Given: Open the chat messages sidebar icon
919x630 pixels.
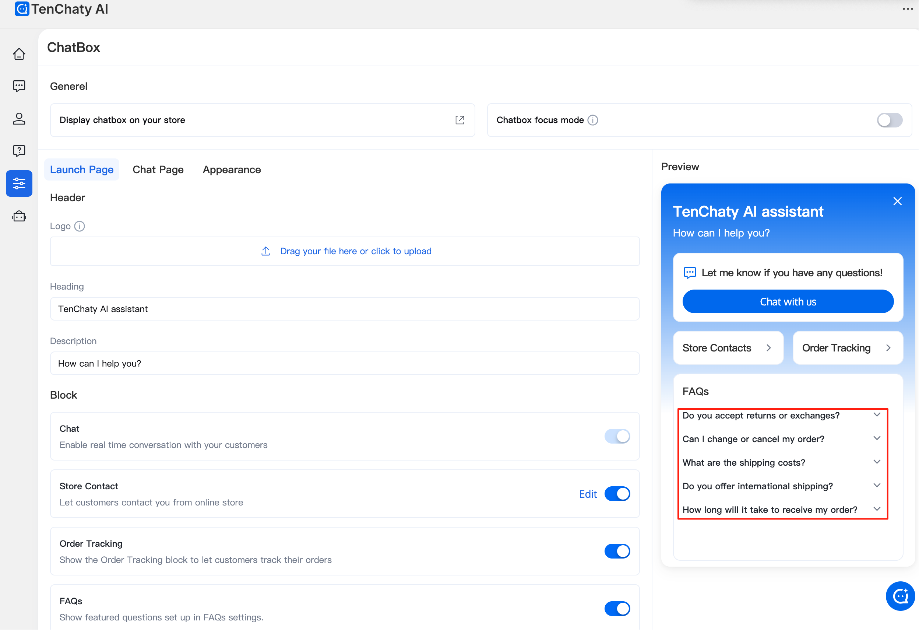Looking at the screenshot, I should [19, 86].
